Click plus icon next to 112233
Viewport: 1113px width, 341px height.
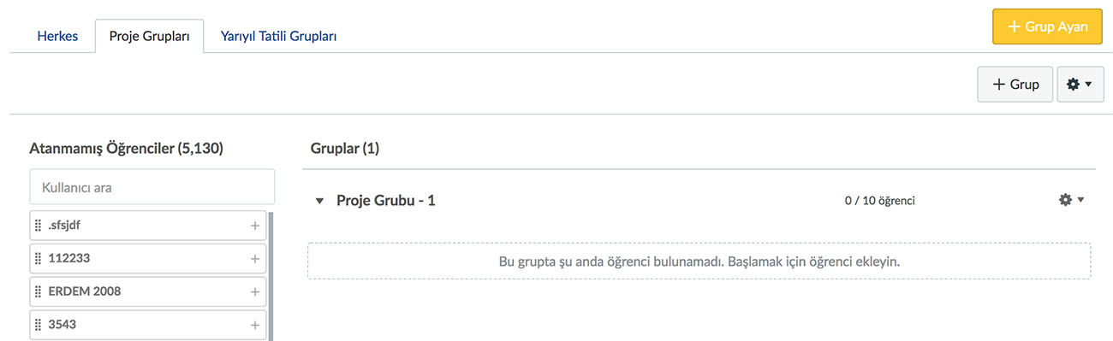click(x=254, y=258)
